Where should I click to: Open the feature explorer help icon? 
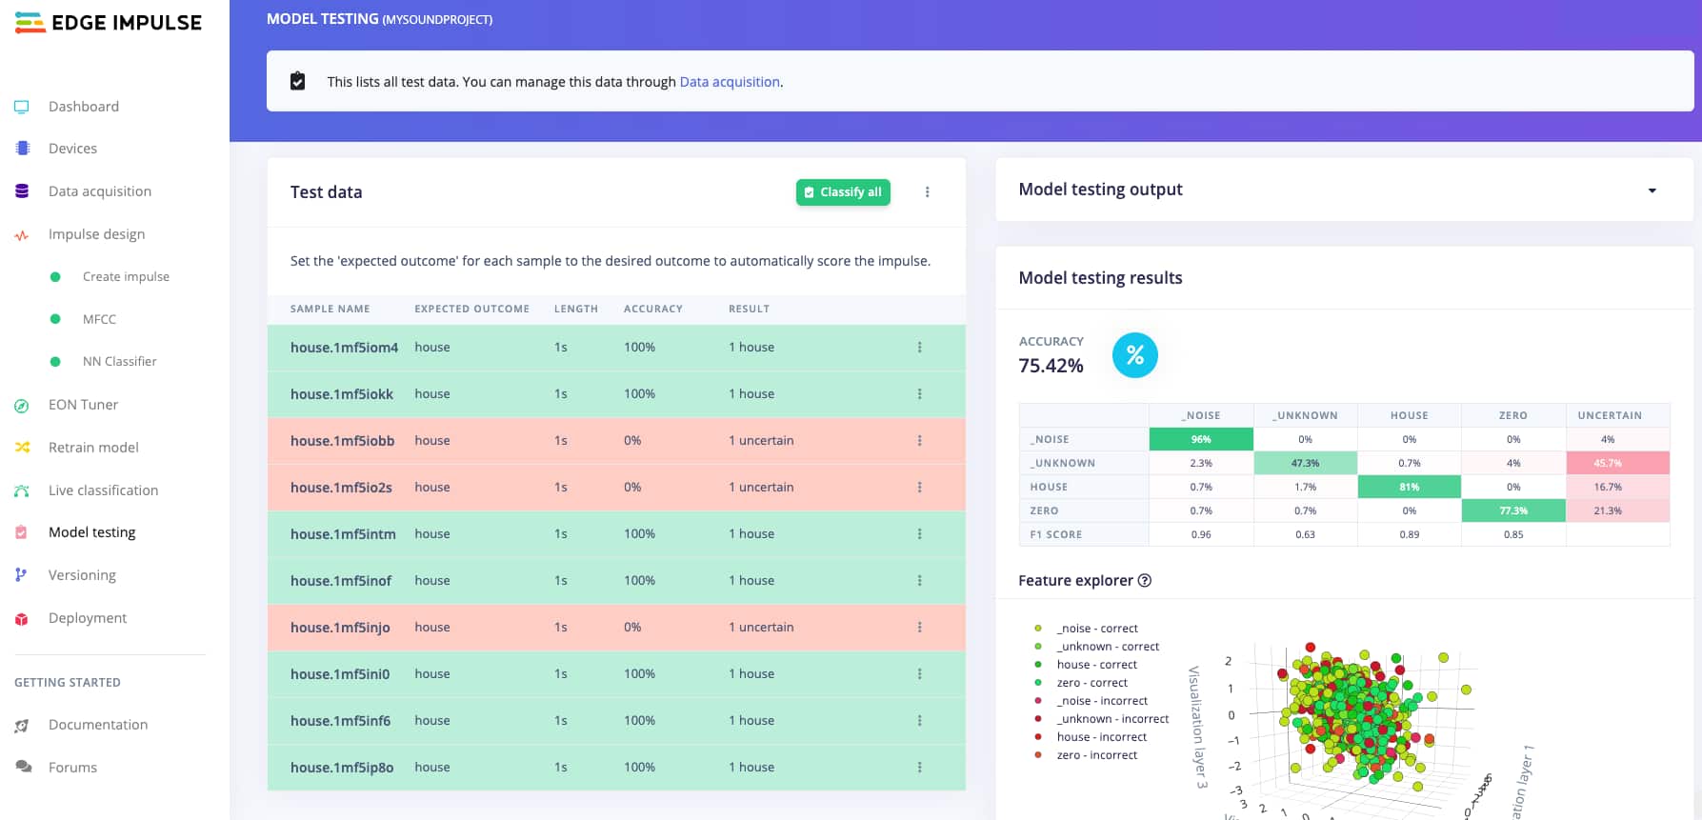click(x=1145, y=581)
